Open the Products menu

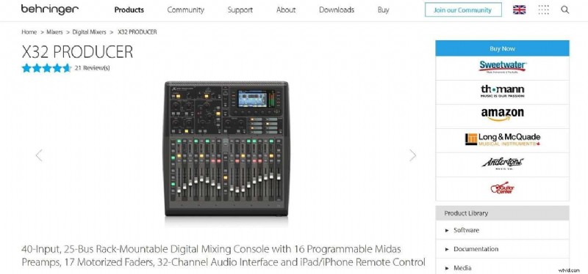[129, 10]
